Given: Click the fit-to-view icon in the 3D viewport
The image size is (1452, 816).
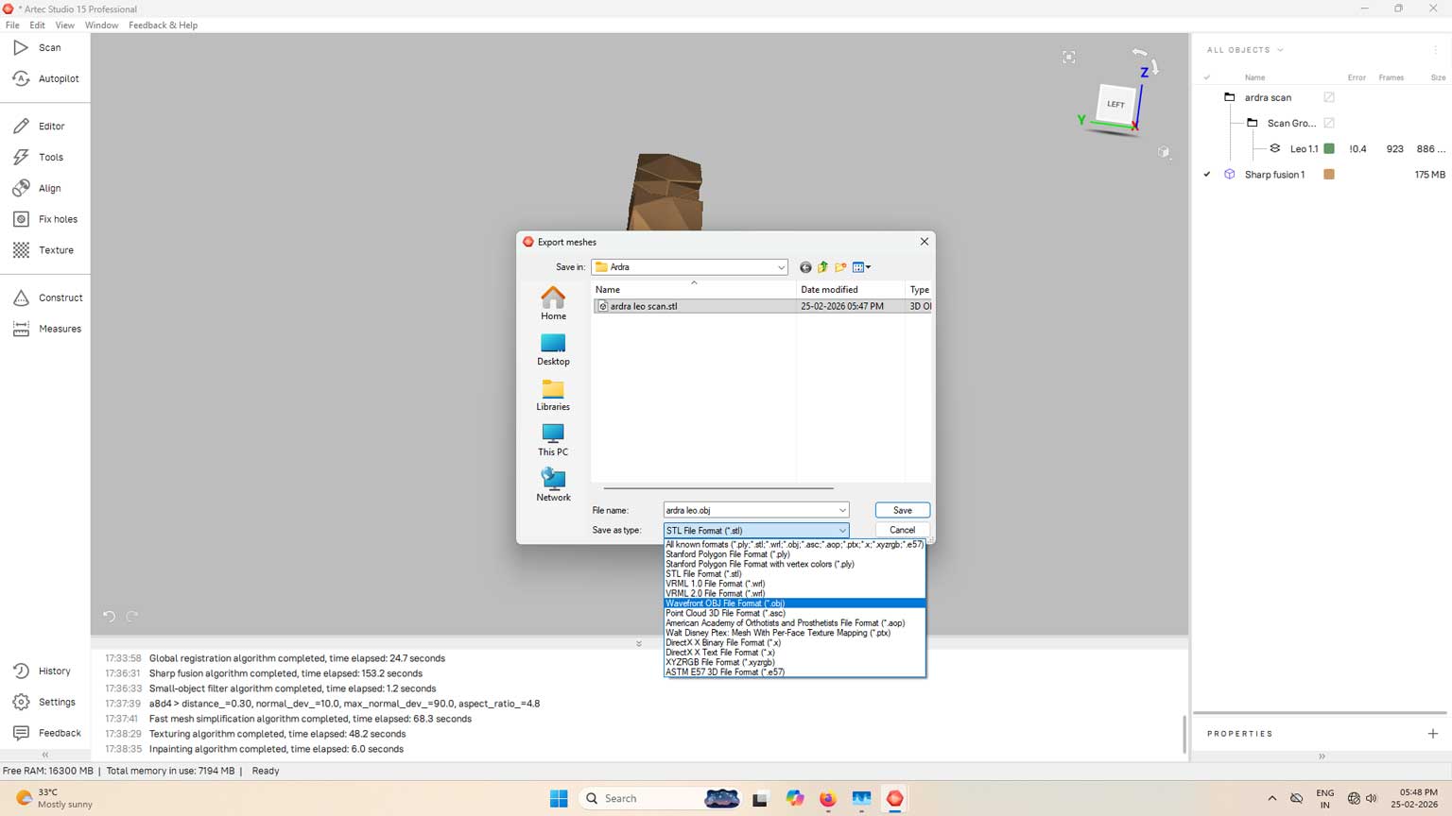Looking at the screenshot, I should pos(1069,58).
